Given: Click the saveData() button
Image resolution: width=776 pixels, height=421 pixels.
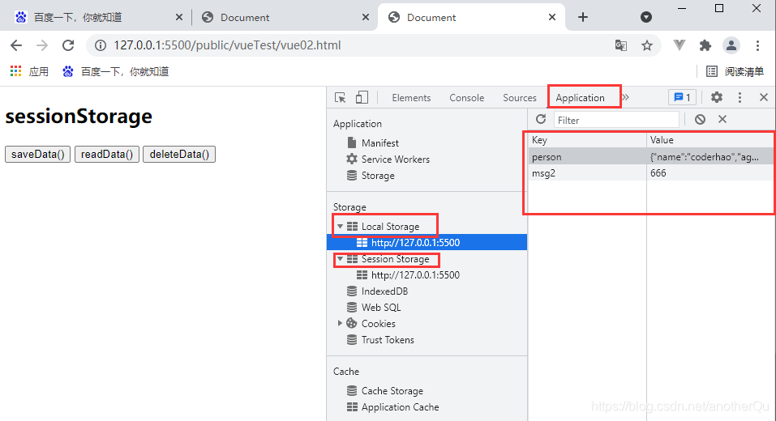Looking at the screenshot, I should click(x=37, y=154).
